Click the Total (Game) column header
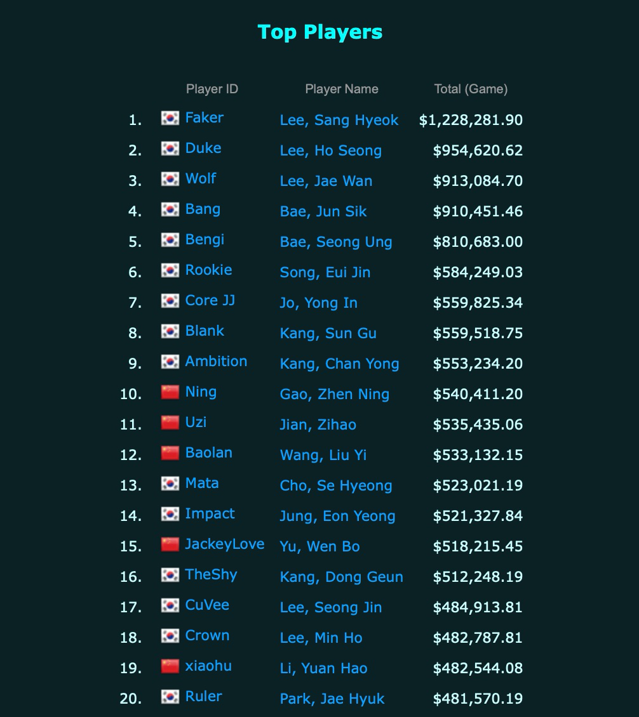This screenshot has width=639, height=717. click(471, 89)
